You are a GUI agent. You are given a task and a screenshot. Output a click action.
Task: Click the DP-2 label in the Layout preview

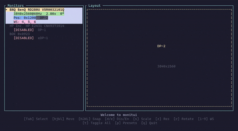[x=161, y=46]
